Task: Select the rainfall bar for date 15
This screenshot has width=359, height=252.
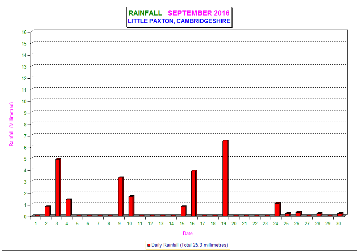Action: (184, 211)
